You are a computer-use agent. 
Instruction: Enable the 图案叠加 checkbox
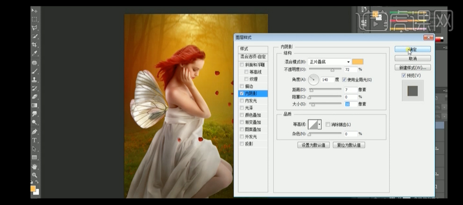coord(242,129)
